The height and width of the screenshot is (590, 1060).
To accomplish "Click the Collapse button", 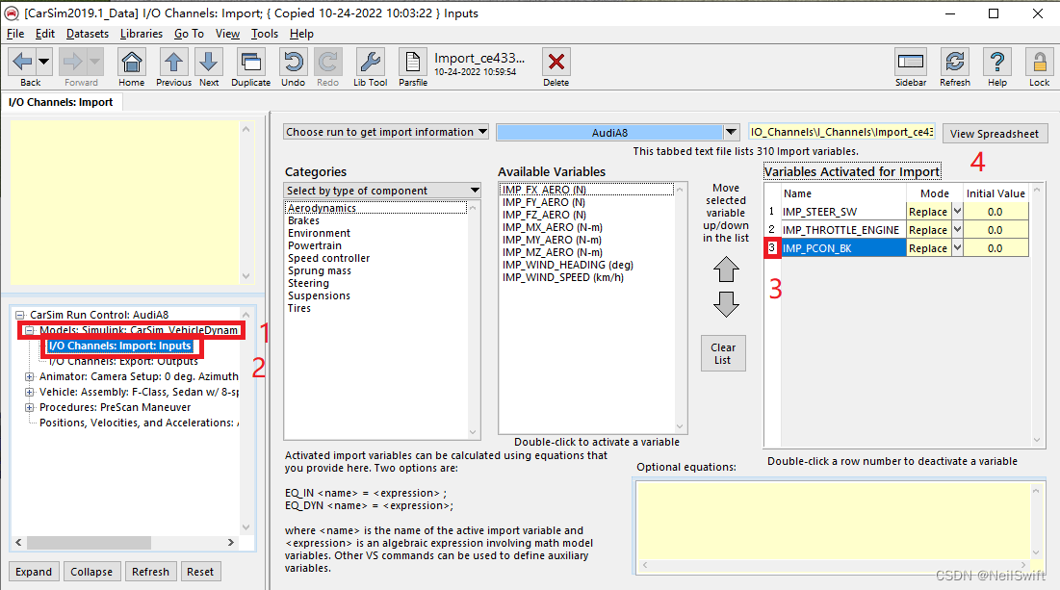I will coord(91,572).
